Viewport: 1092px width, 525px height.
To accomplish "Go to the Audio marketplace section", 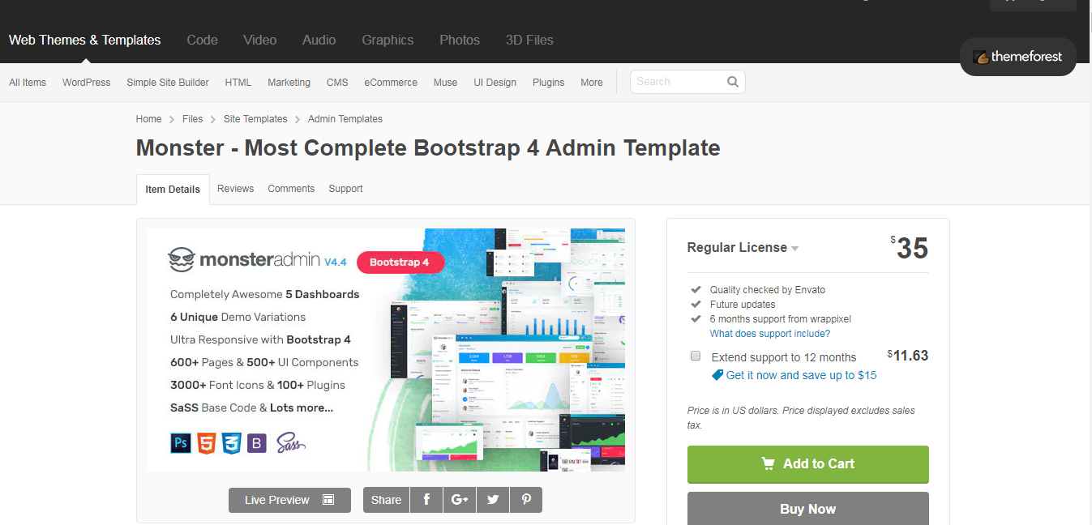I will [x=319, y=40].
